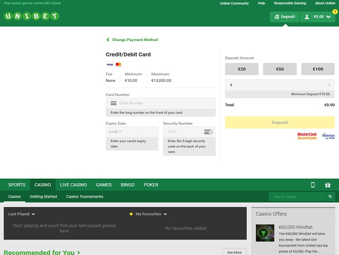The width and height of the screenshot is (339, 255).
Task: Switch to the Poker tab
Action: pyautogui.click(x=151, y=185)
